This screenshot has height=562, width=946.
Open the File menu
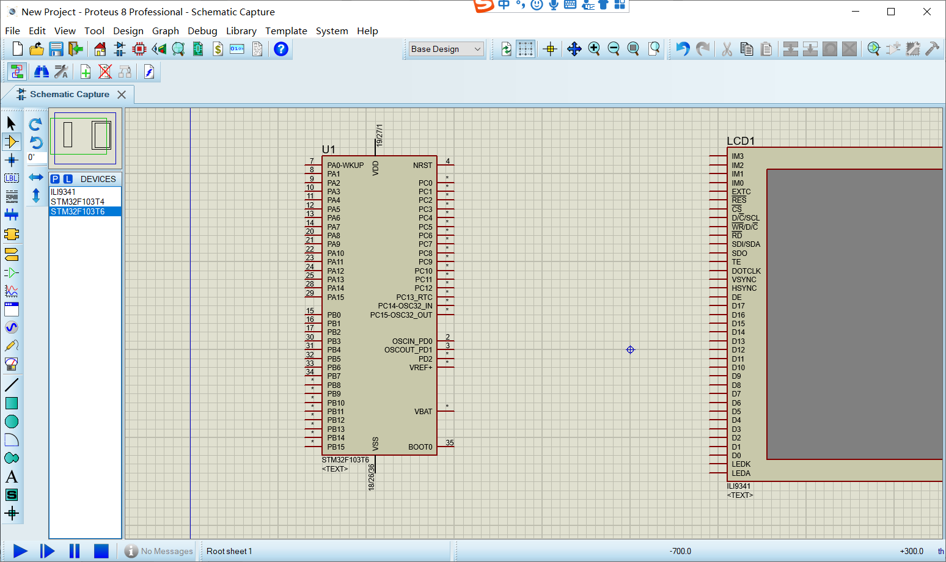click(12, 31)
